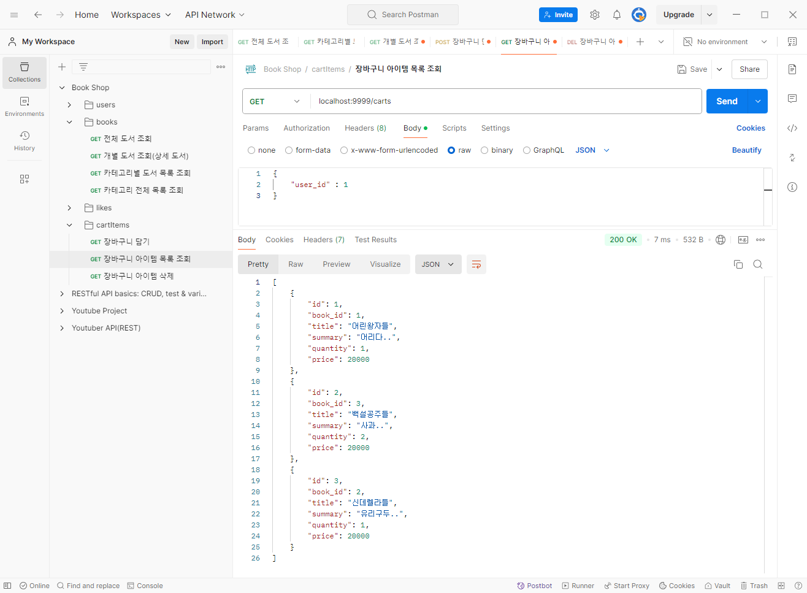Screen dimensions: 807x593
Task: Switch to the Params tab
Action: pos(256,128)
